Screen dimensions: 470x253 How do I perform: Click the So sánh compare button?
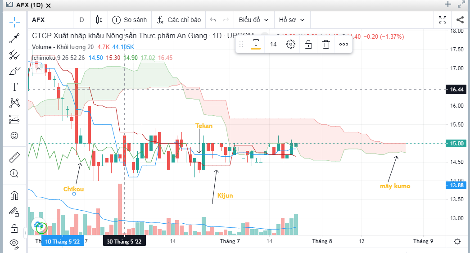point(130,20)
